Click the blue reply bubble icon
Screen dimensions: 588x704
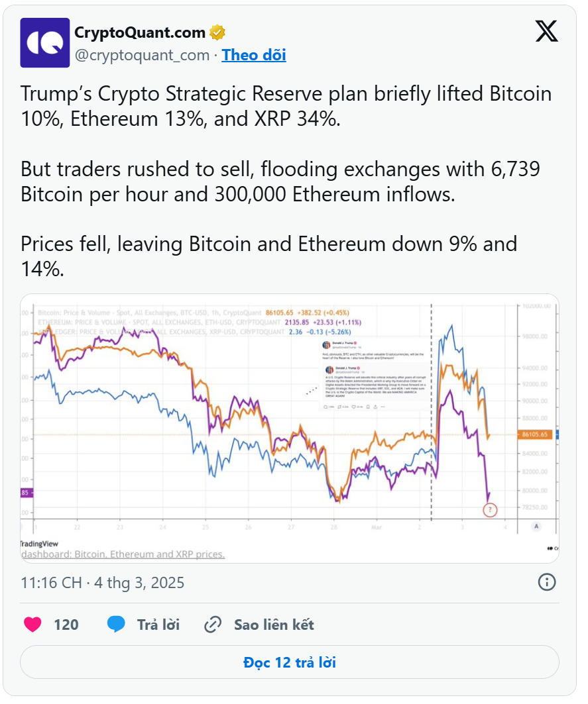[116, 625]
